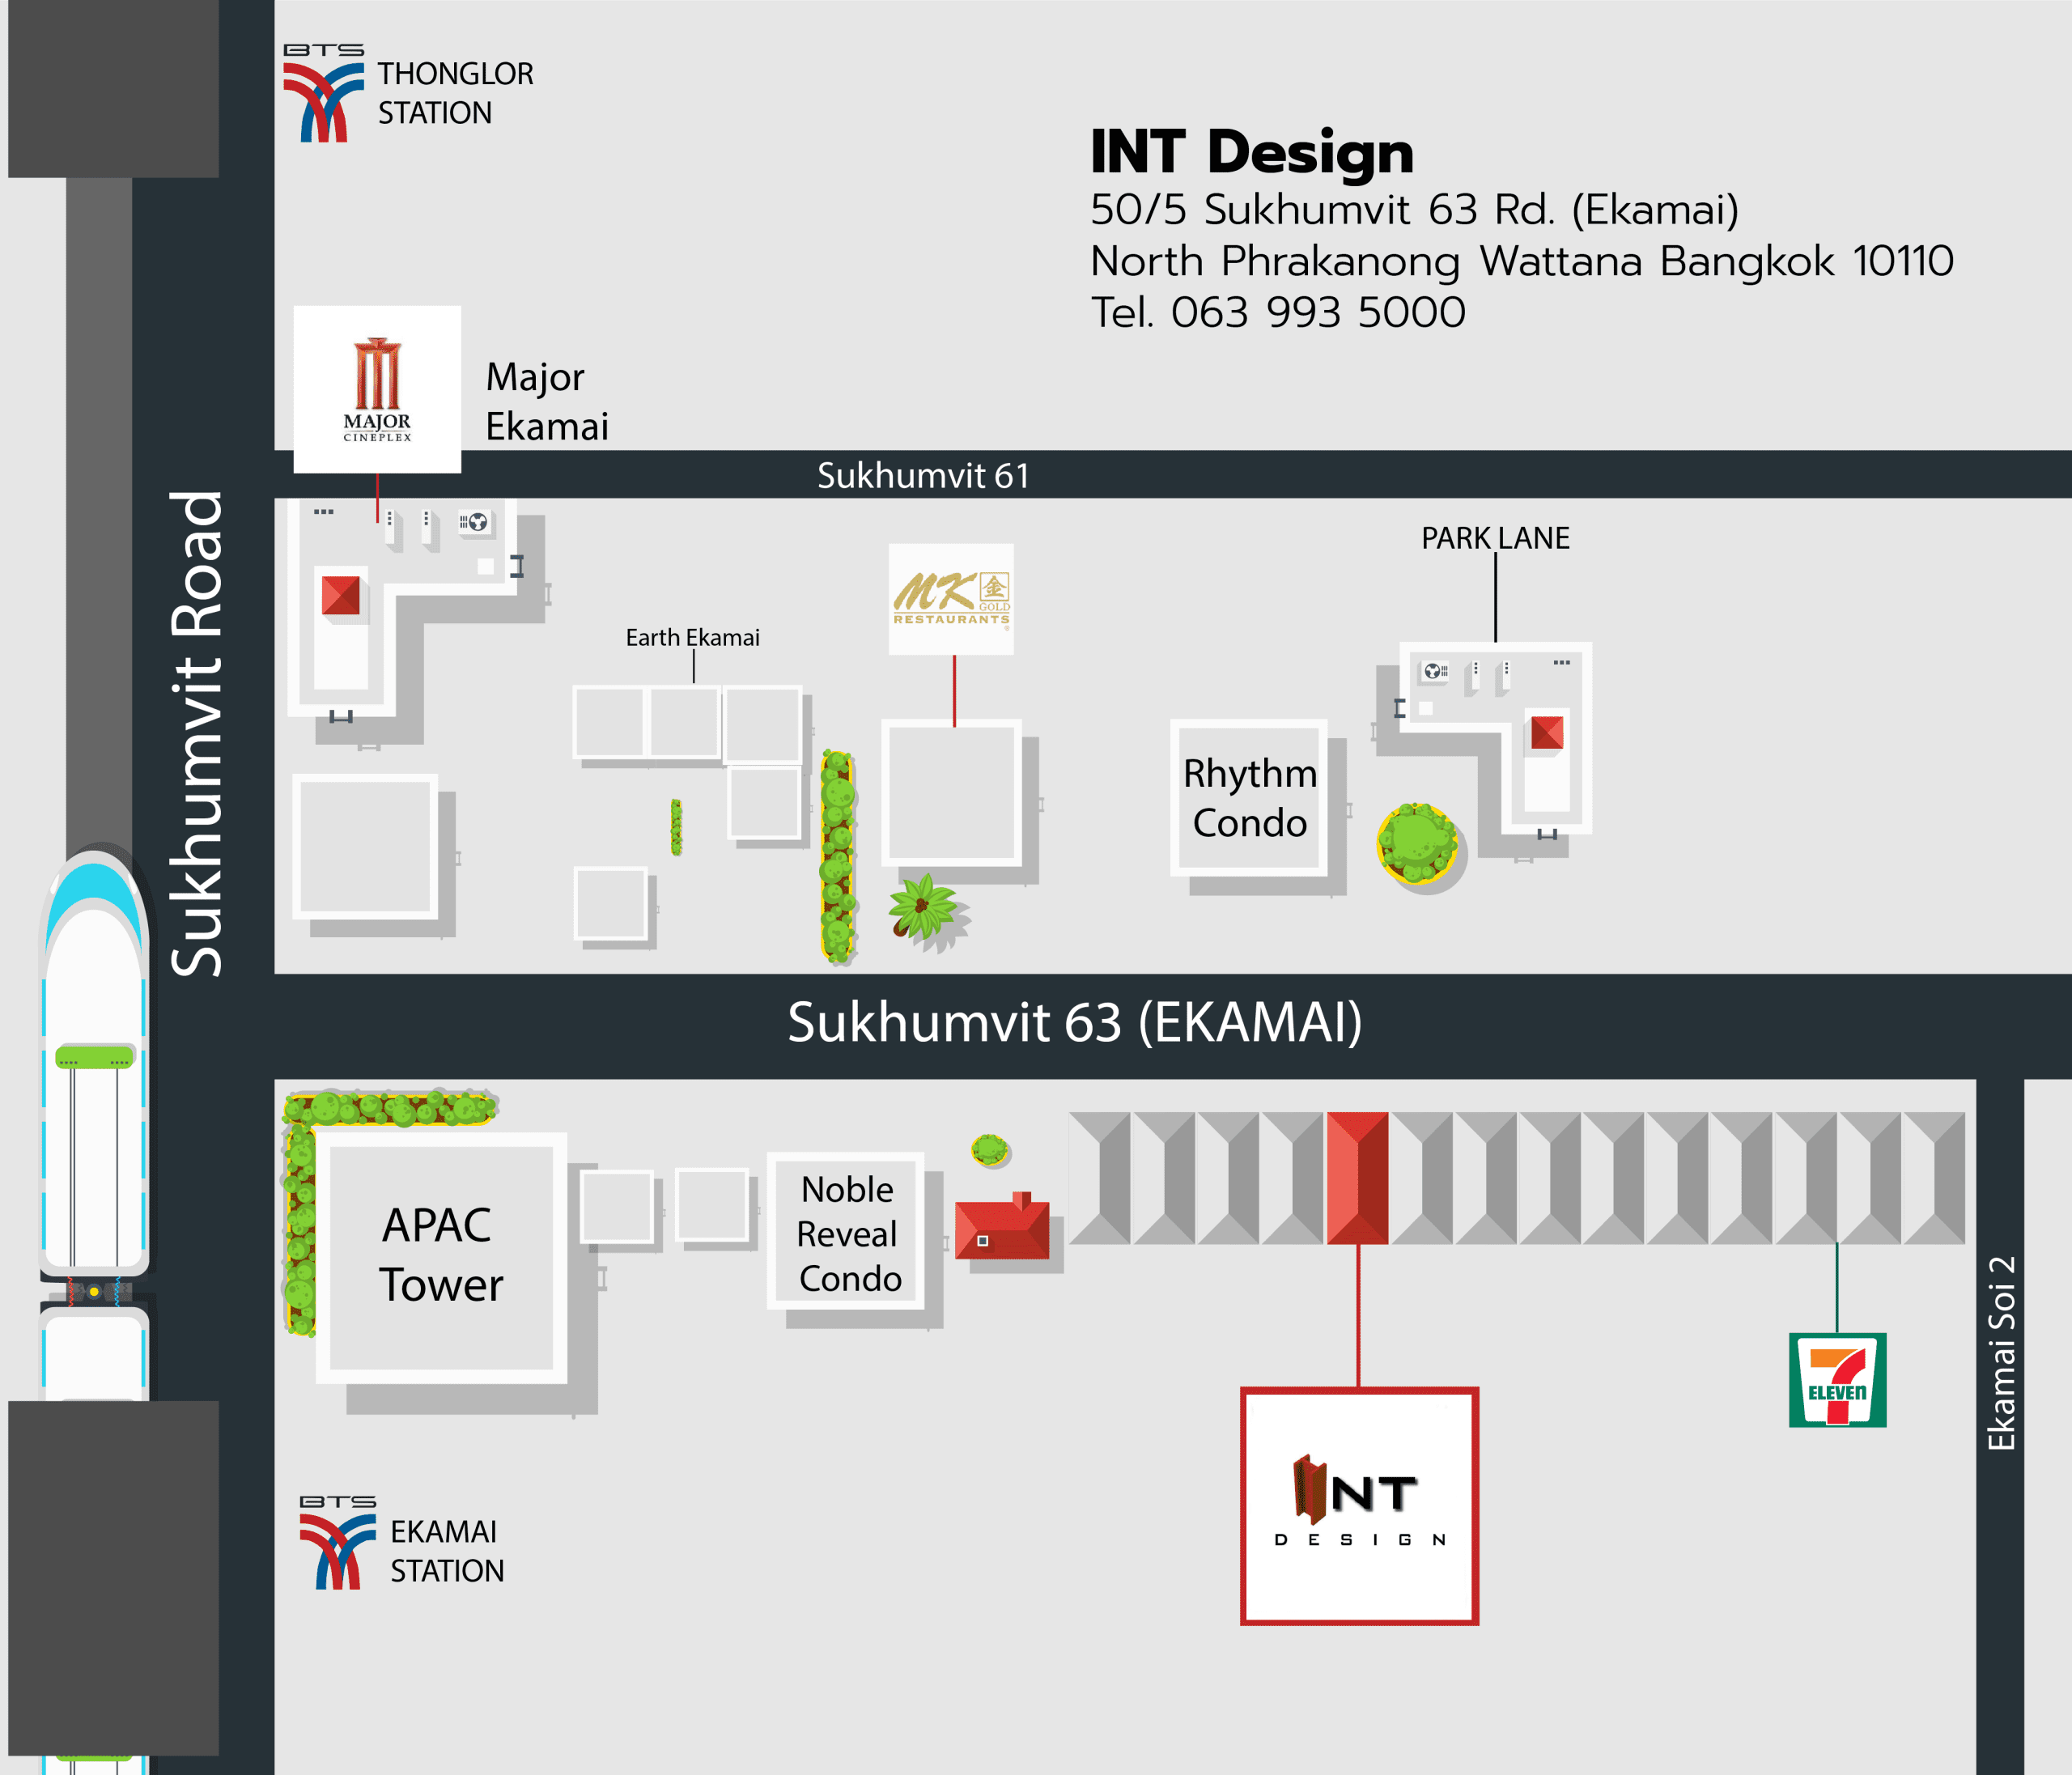Click the small red-roof house icon
The width and height of the screenshot is (2072, 1775).
coord(1002,1227)
